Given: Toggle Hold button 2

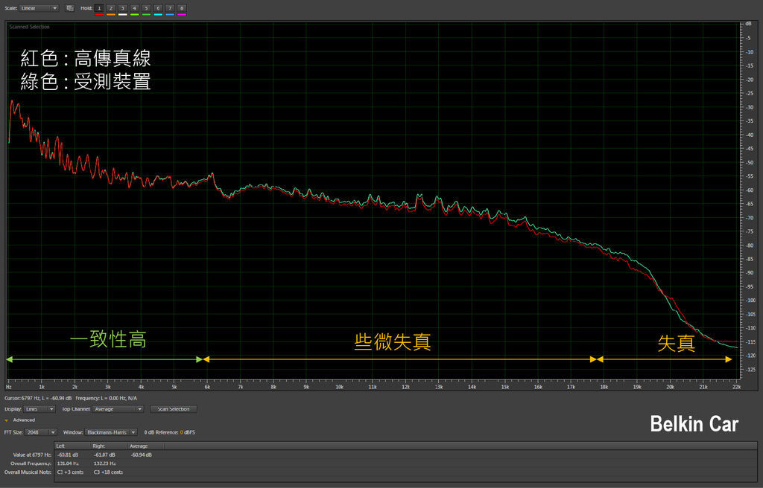Looking at the screenshot, I should [x=111, y=8].
